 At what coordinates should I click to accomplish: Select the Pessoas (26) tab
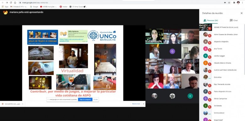[211, 20]
